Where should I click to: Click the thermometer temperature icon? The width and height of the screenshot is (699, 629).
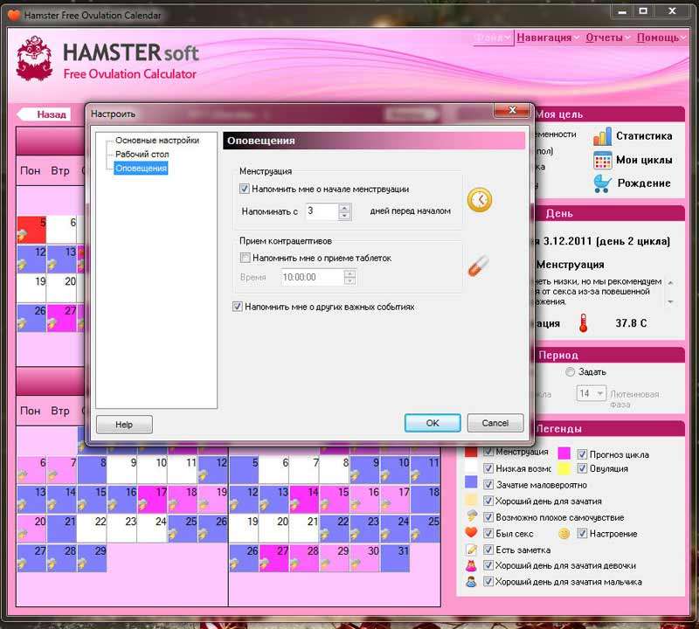(583, 323)
